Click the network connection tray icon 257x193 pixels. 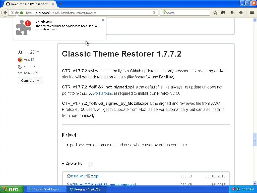click(238, 189)
